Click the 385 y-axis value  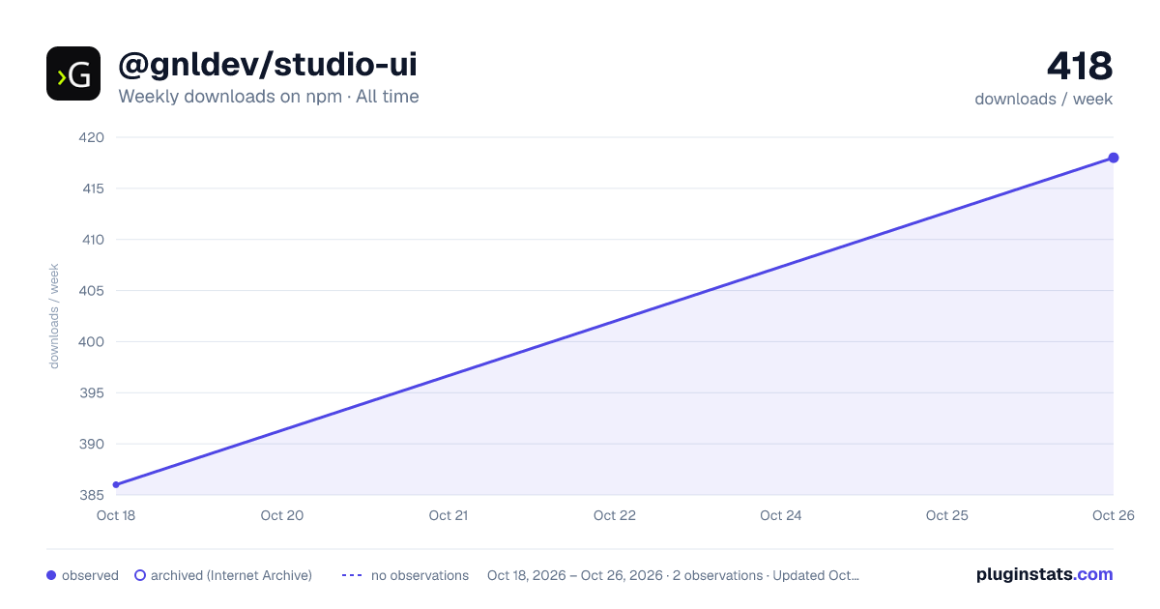point(93,496)
